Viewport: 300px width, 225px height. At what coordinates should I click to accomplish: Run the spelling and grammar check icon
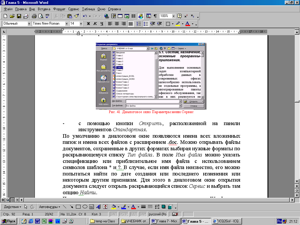point(47,16)
